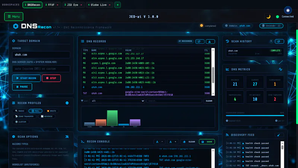298x168 pixels.
Task: Close the Globe Live workspace tab
Action: tap(110, 5)
